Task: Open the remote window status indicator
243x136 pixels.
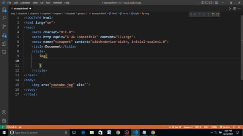Action: (x=3, y=127)
